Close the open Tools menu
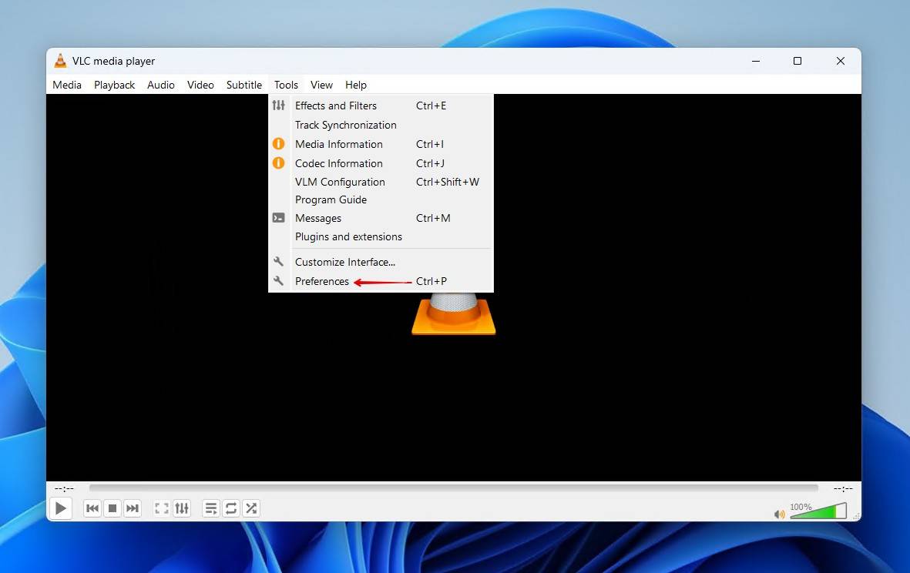 coord(286,85)
